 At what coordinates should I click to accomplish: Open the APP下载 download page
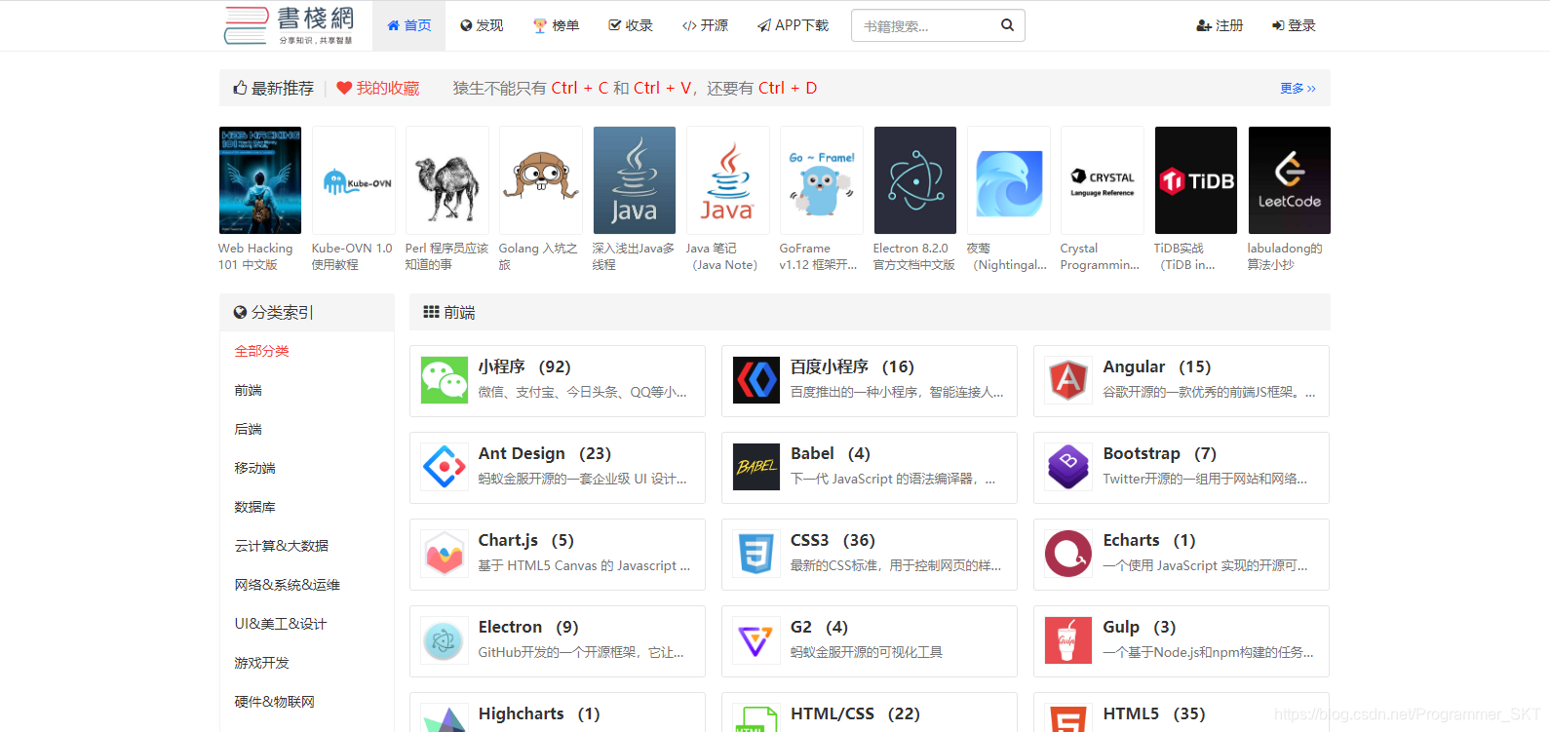(x=793, y=25)
